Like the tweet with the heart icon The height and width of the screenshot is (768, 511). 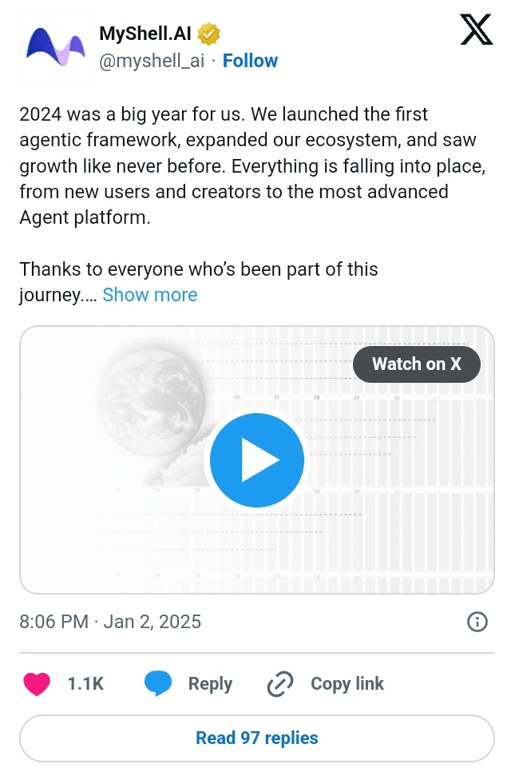(37, 684)
